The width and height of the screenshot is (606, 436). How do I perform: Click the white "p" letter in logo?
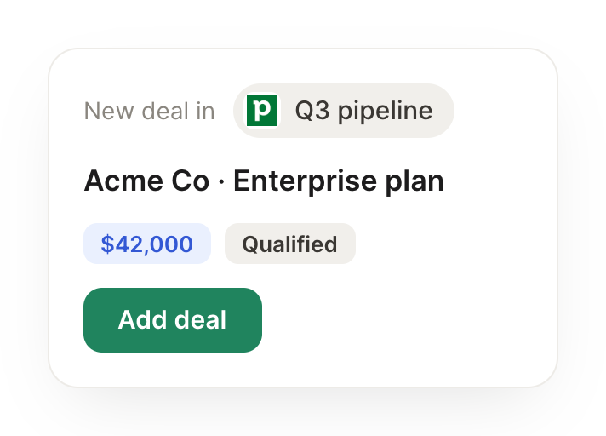coord(262,110)
